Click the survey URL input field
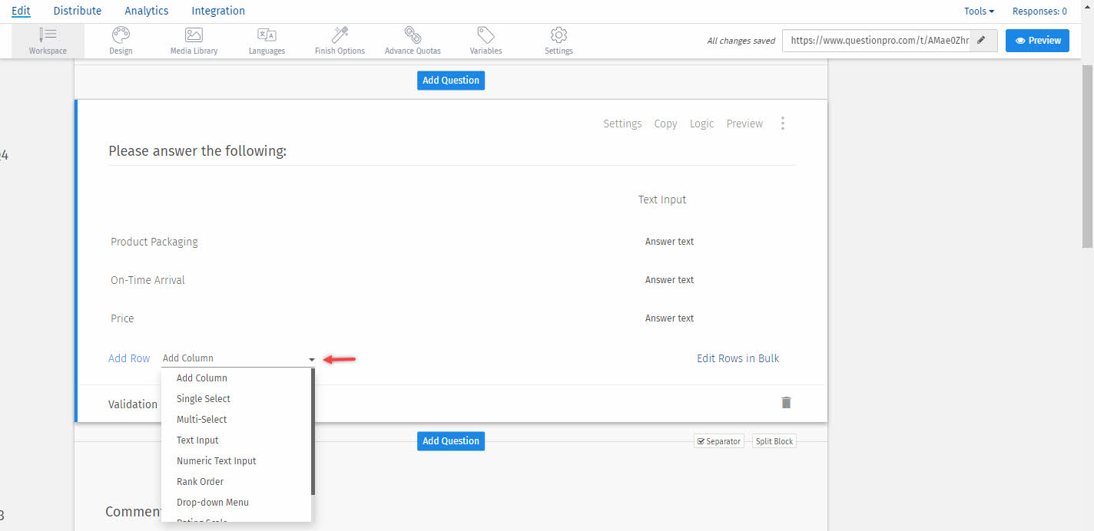The image size is (1094, 531). [876, 41]
